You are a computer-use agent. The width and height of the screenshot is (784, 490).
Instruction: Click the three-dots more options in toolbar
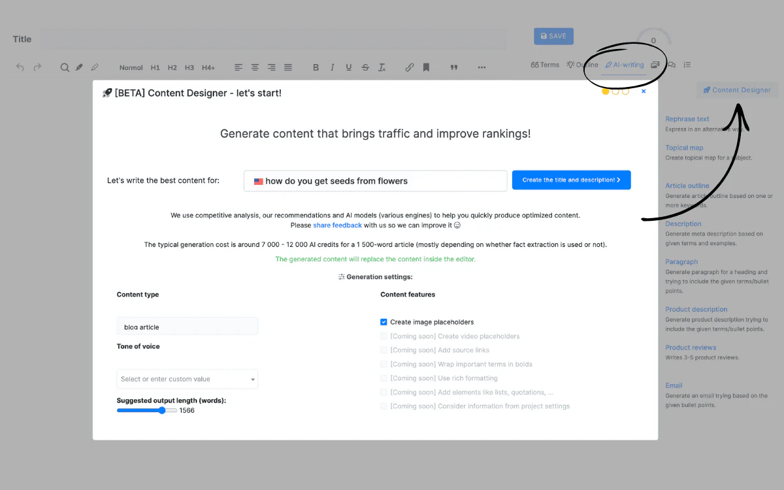482,67
